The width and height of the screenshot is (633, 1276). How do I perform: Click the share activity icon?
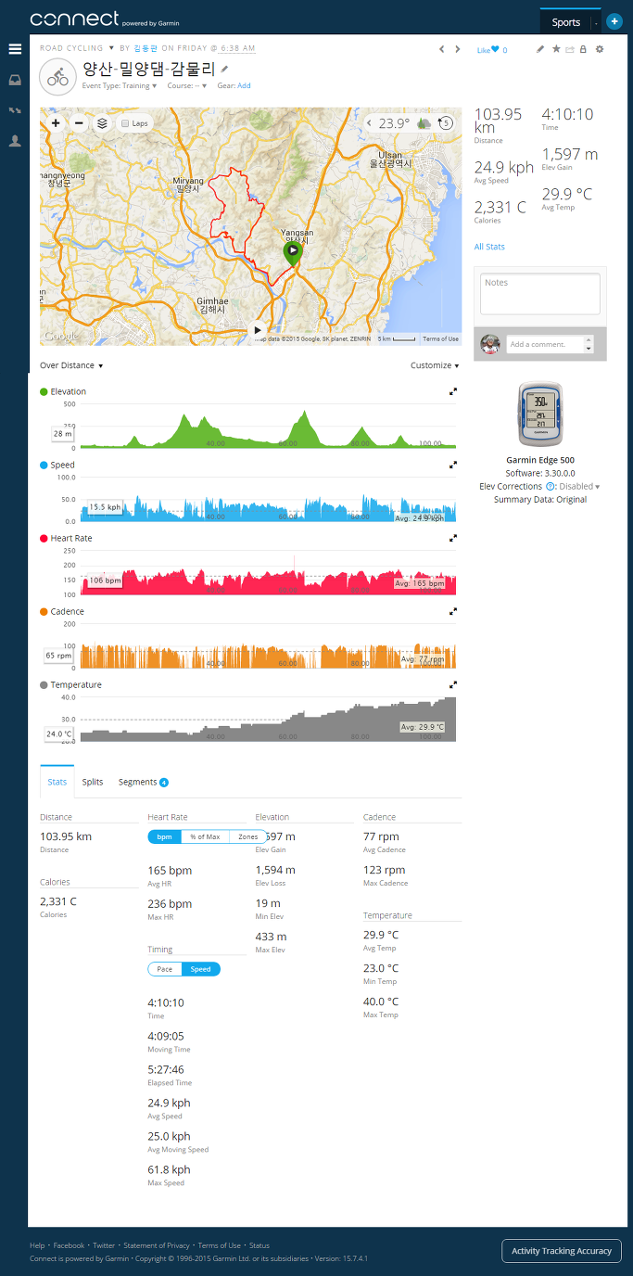[x=570, y=49]
